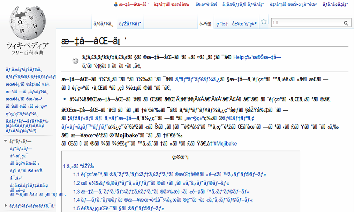Screen dimensions: 354x212
Task: Click the small globe icon in the hatnote
Action: 75,61
